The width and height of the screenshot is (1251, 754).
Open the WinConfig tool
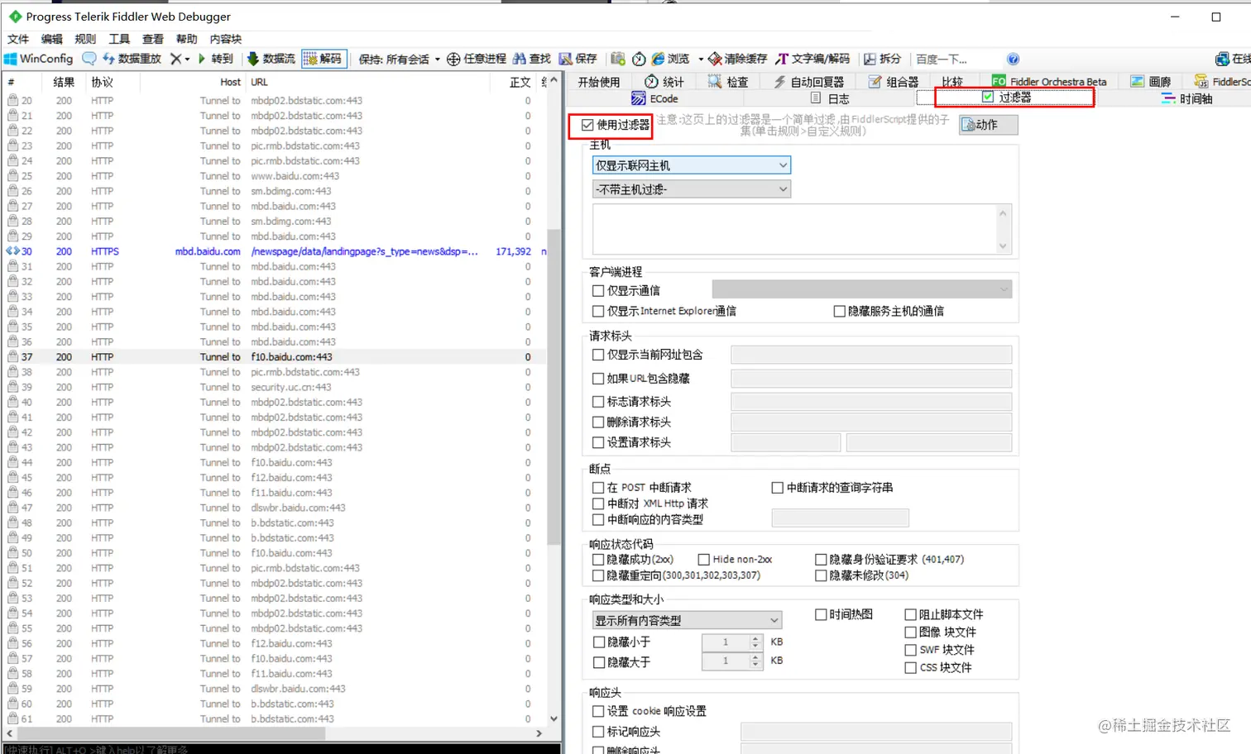[x=38, y=59]
